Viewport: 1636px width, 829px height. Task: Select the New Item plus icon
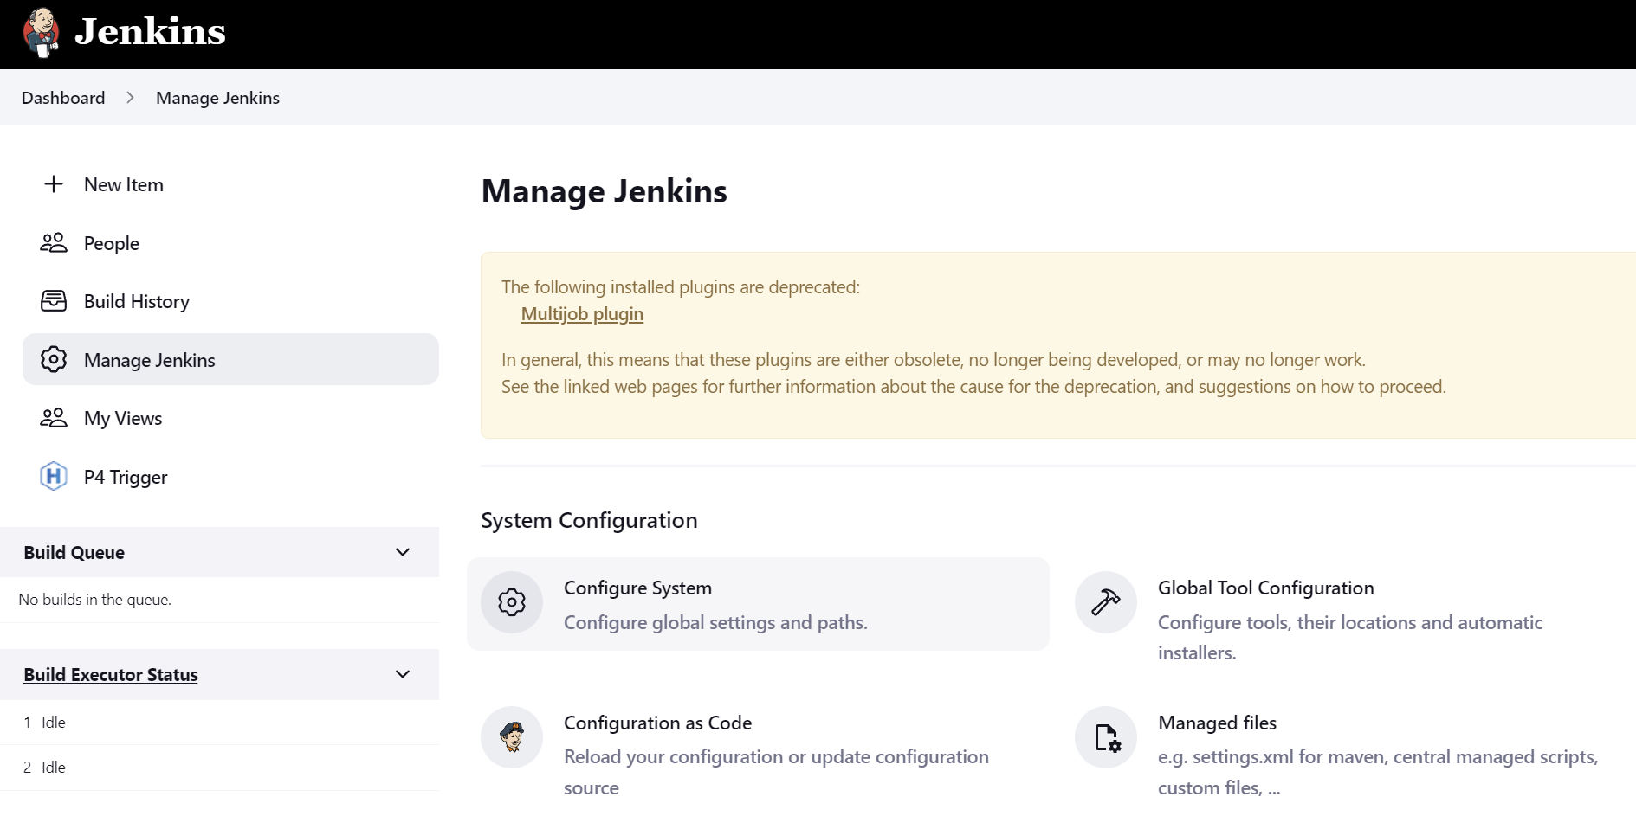[x=54, y=183]
